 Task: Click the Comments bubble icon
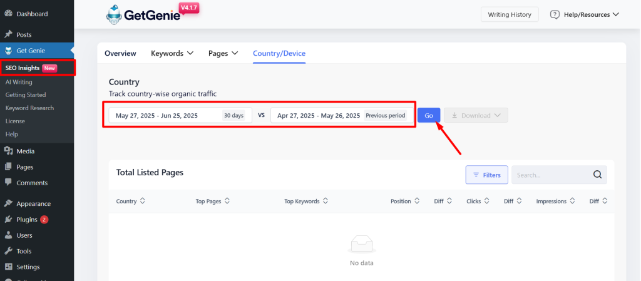pos(8,183)
